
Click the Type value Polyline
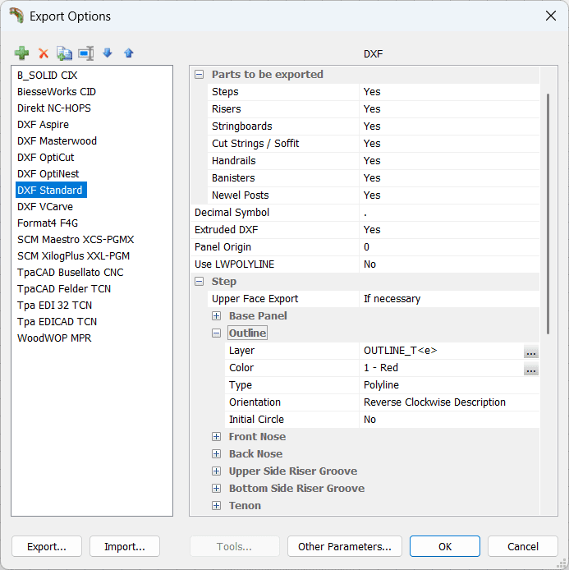[449, 385]
